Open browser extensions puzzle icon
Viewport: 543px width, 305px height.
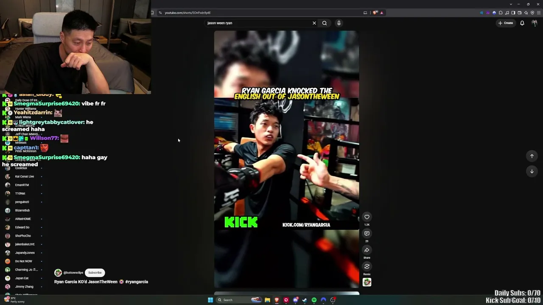pos(501,13)
